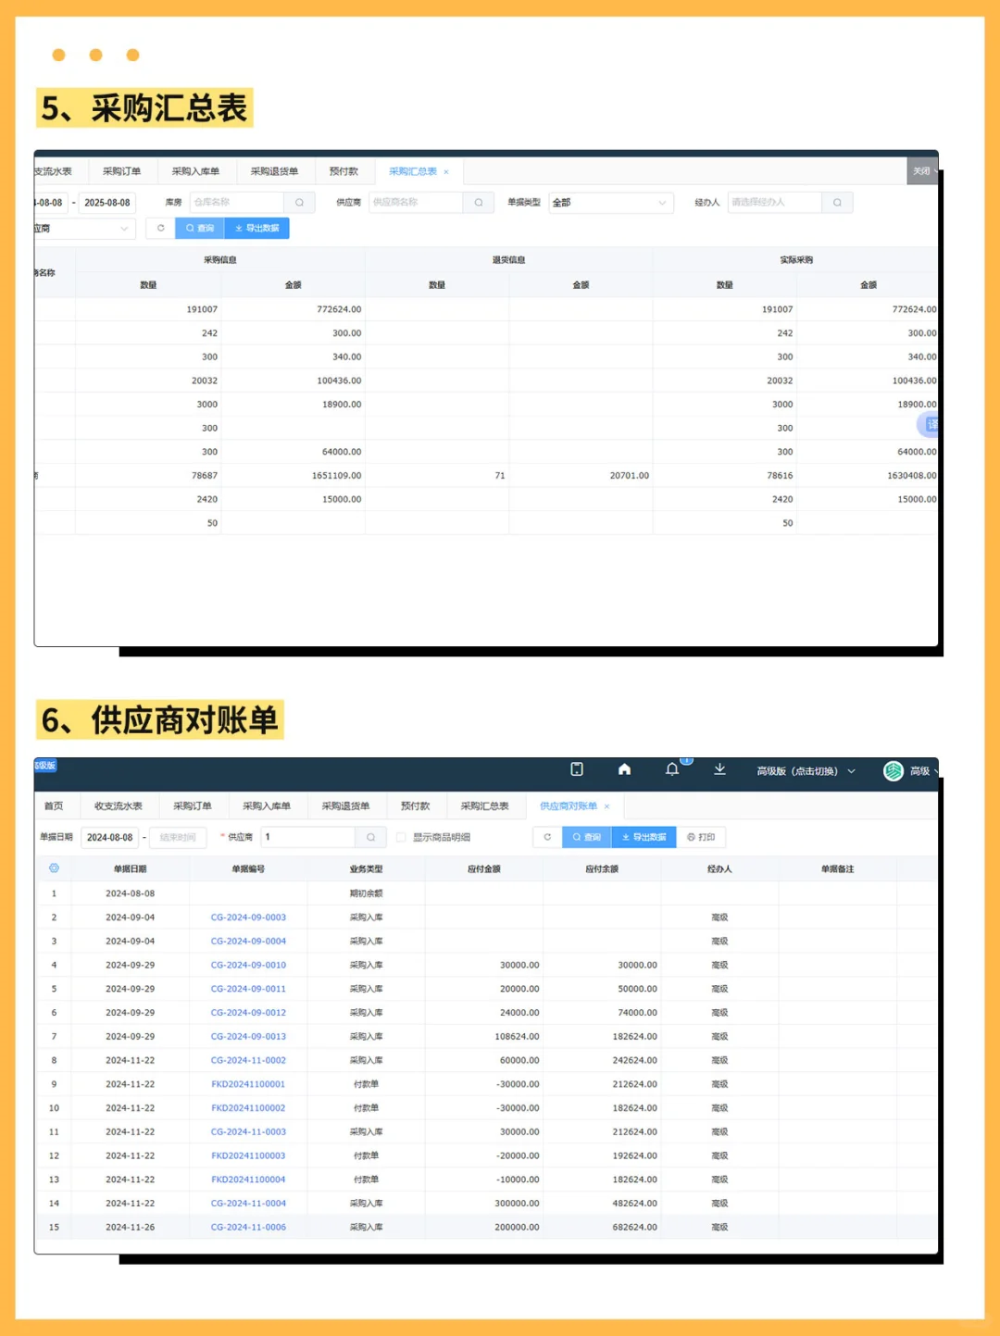Click the 打印 print button
The height and width of the screenshot is (1336, 1000).
point(703,837)
